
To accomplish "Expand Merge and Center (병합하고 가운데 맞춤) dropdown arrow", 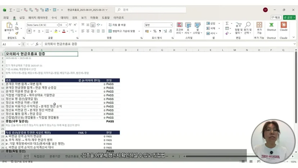I will point(139,31).
